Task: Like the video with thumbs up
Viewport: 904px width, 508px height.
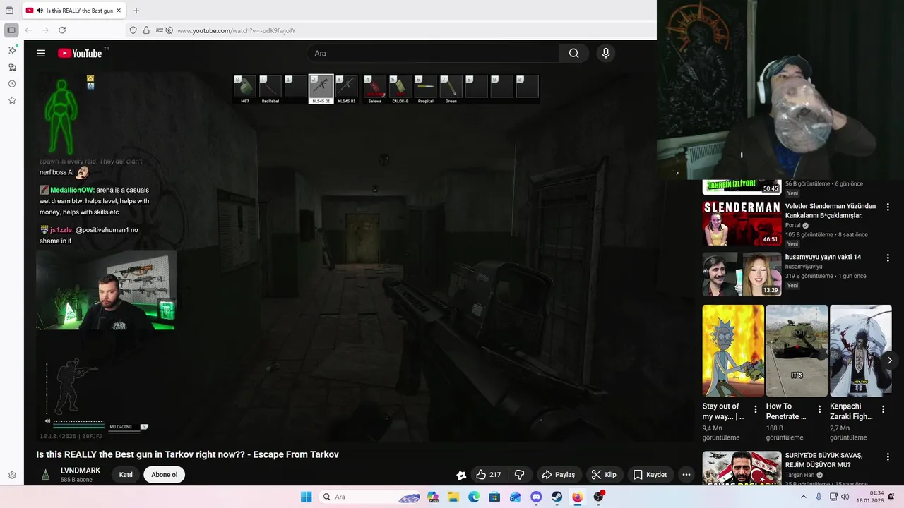Action: pos(489,475)
